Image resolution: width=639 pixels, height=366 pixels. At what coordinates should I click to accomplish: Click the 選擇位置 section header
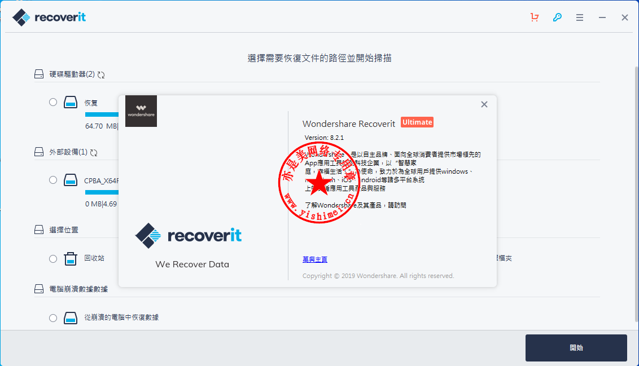coord(64,230)
